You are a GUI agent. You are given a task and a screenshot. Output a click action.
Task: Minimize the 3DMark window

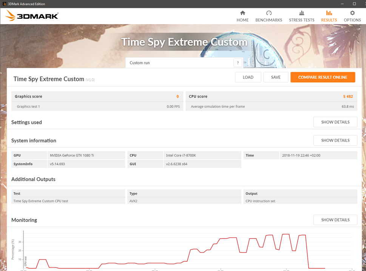342,4
